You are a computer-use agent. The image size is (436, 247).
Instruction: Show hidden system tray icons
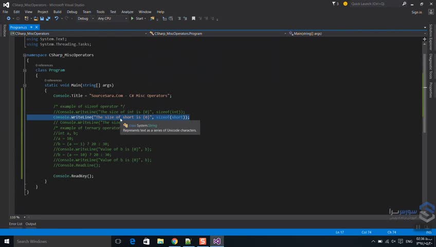[373, 241]
